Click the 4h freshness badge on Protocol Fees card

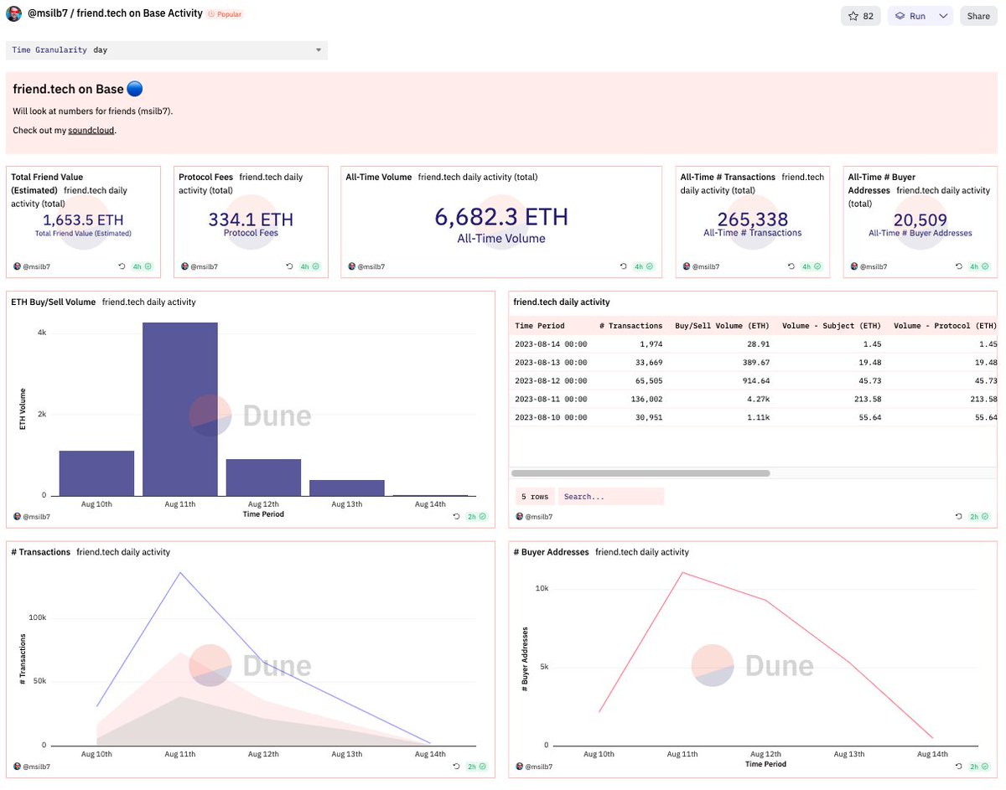pyautogui.click(x=305, y=266)
